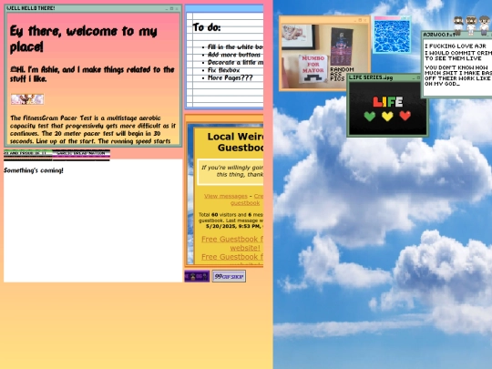Click the 'RANDOM ASS PICS' caption
The height and width of the screenshot is (369, 492).
(342, 74)
